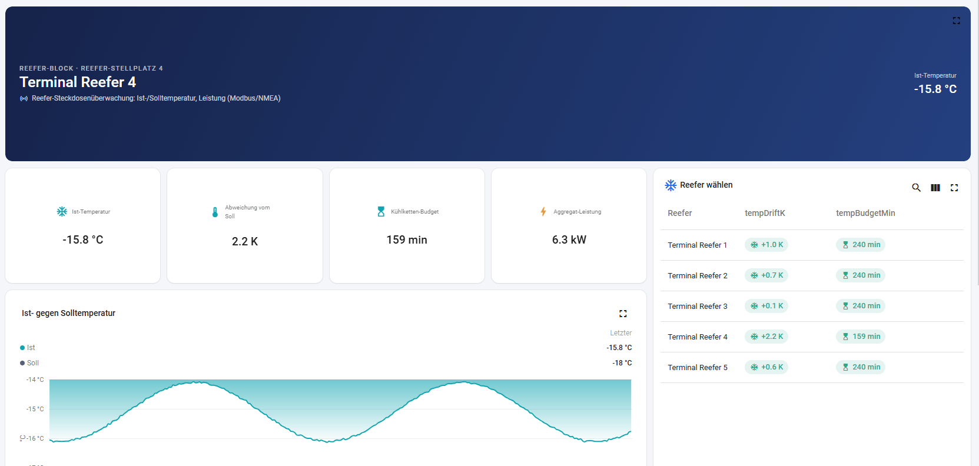Select Terminal Reefer 5 row

pyautogui.click(x=812, y=367)
